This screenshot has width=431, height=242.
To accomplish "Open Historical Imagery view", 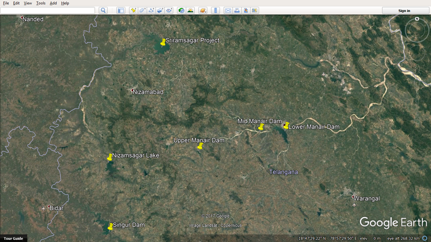I will click(181, 10).
